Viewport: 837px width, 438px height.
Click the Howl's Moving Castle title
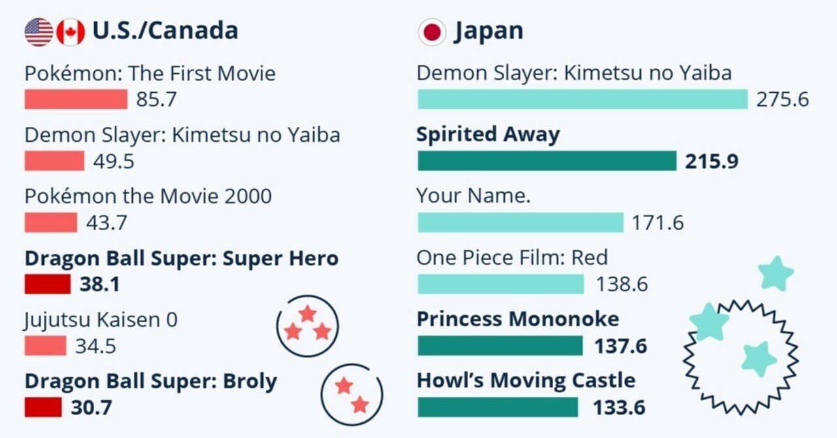click(526, 380)
